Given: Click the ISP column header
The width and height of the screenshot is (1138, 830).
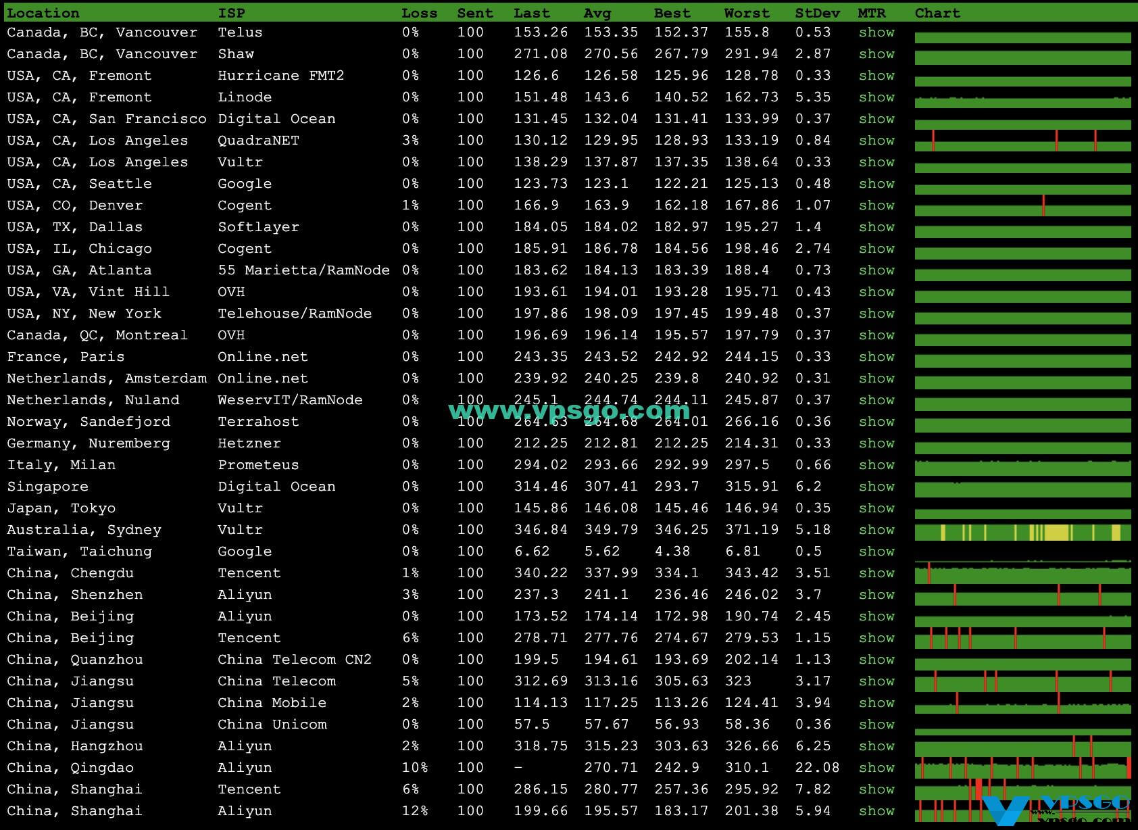Looking at the screenshot, I should [231, 13].
